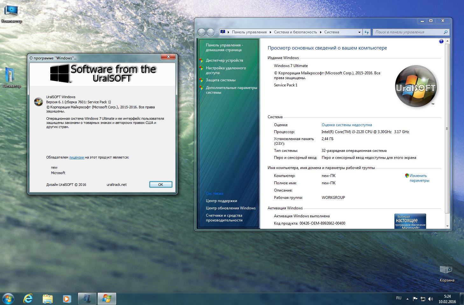Viewport: 464px width, 305px height.
Task: Open Дополнительные параметры системы link
Action: tap(231, 90)
